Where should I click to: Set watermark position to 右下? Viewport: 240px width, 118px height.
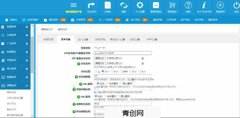[139, 71]
